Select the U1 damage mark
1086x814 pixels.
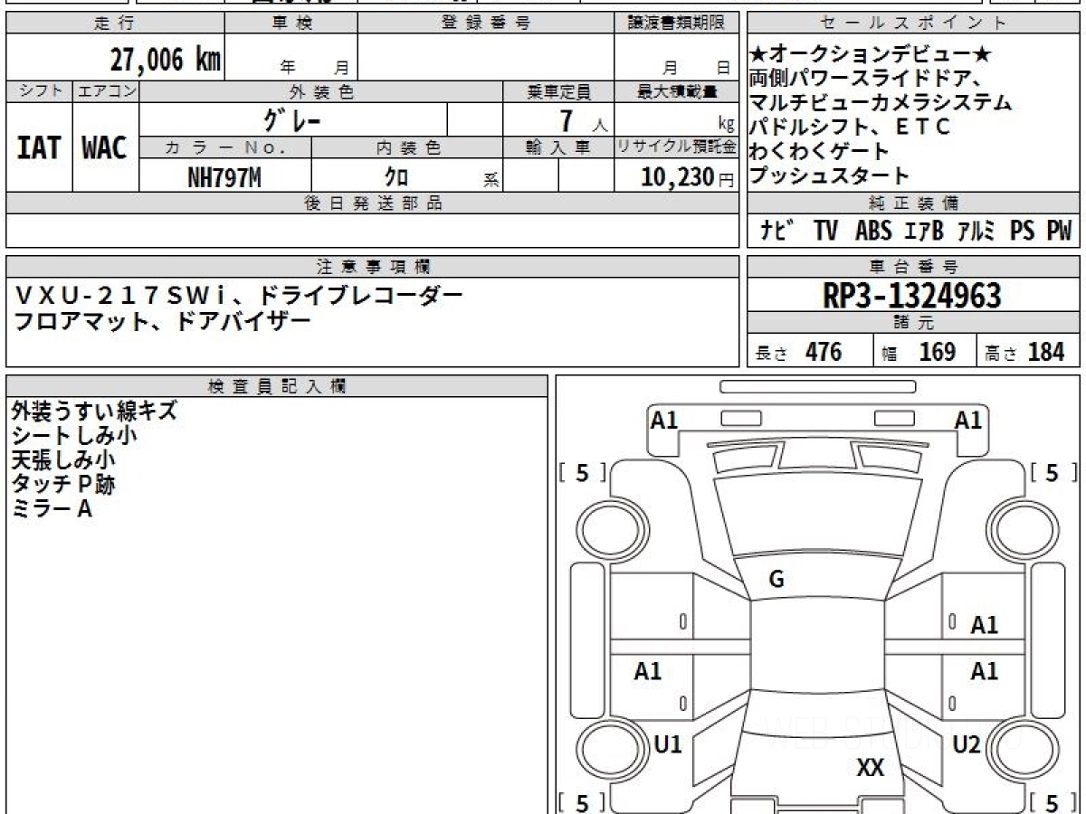click(668, 744)
